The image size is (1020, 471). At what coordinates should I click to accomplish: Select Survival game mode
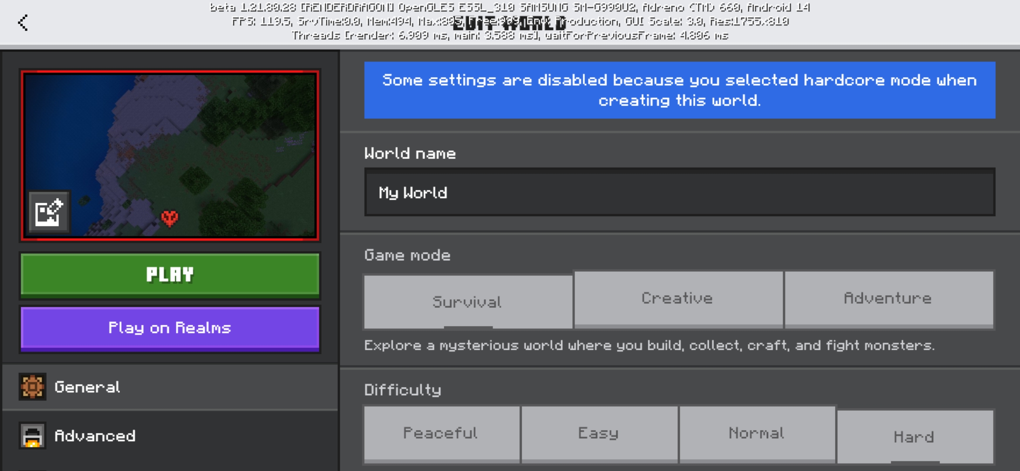point(468,302)
